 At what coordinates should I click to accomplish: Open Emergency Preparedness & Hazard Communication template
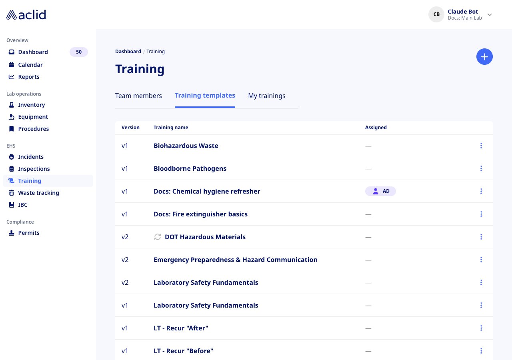point(236,260)
